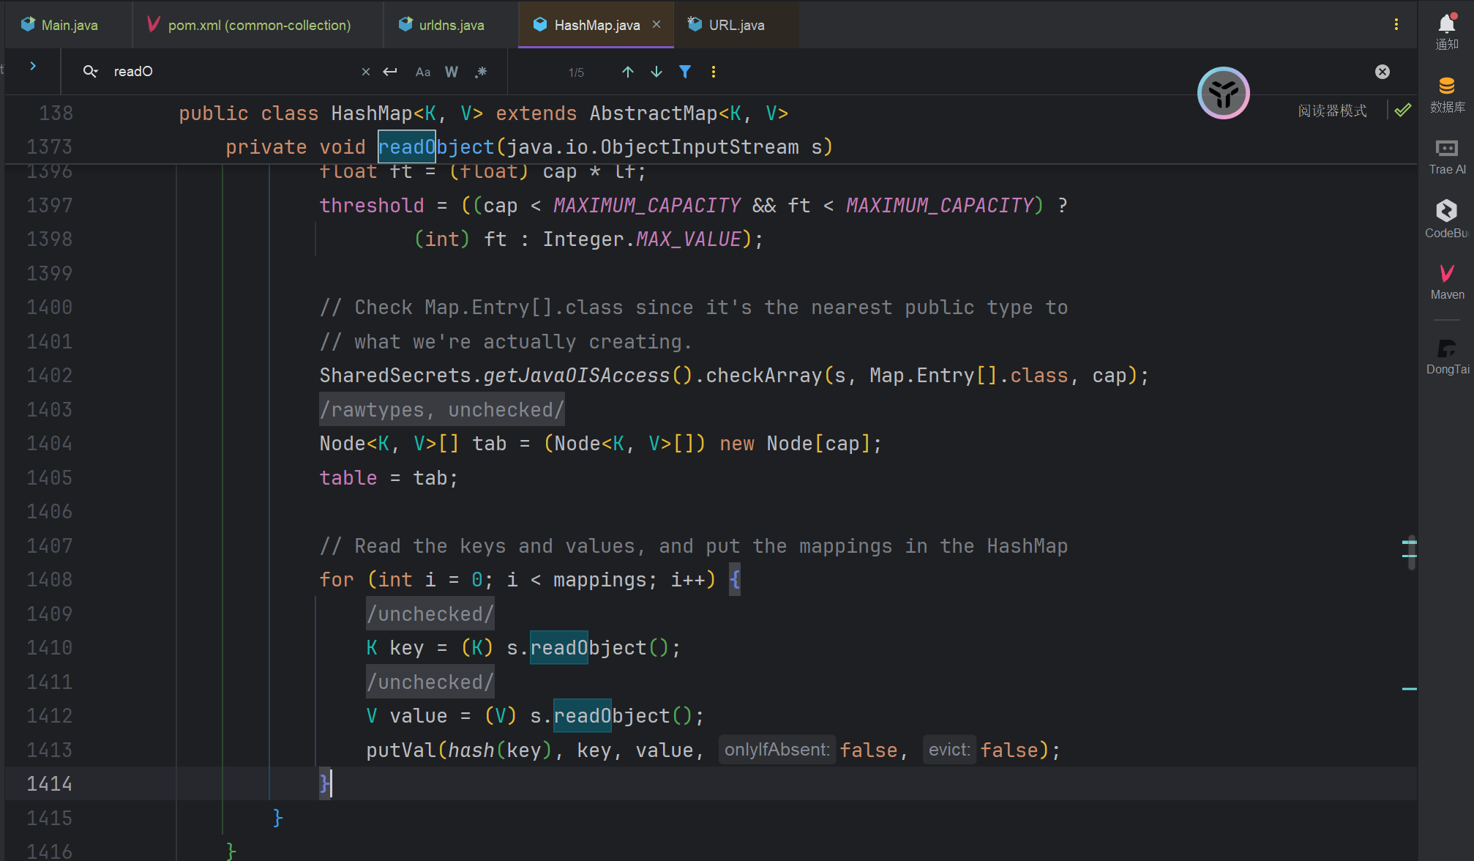Close the find search bar
The image size is (1474, 861).
(1382, 72)
